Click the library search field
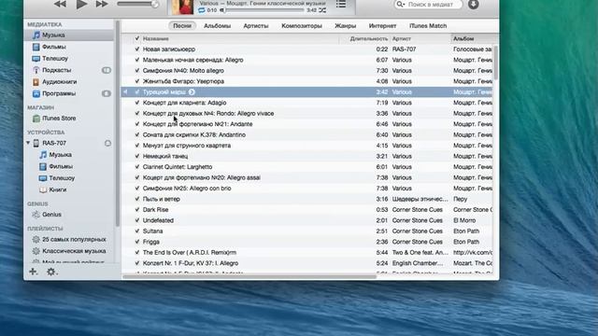Viewport: 598px width, 336px height. 428,5
